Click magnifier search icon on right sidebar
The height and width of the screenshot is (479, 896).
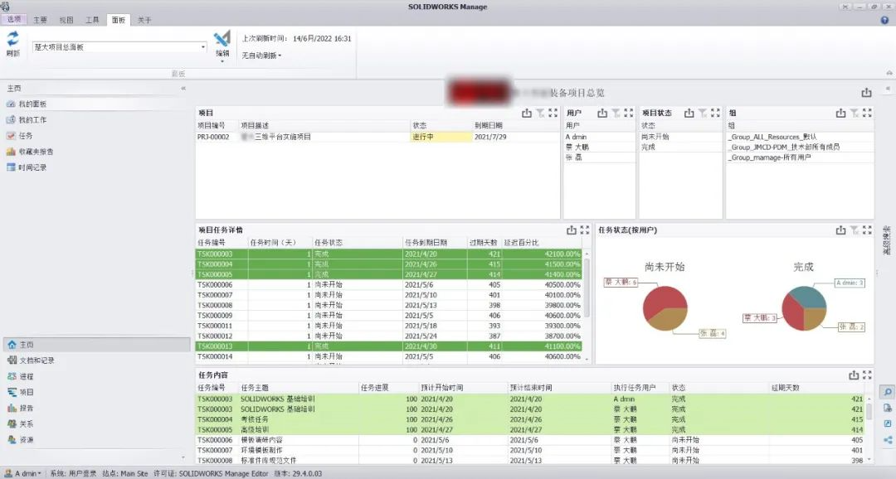click(888, 392)
